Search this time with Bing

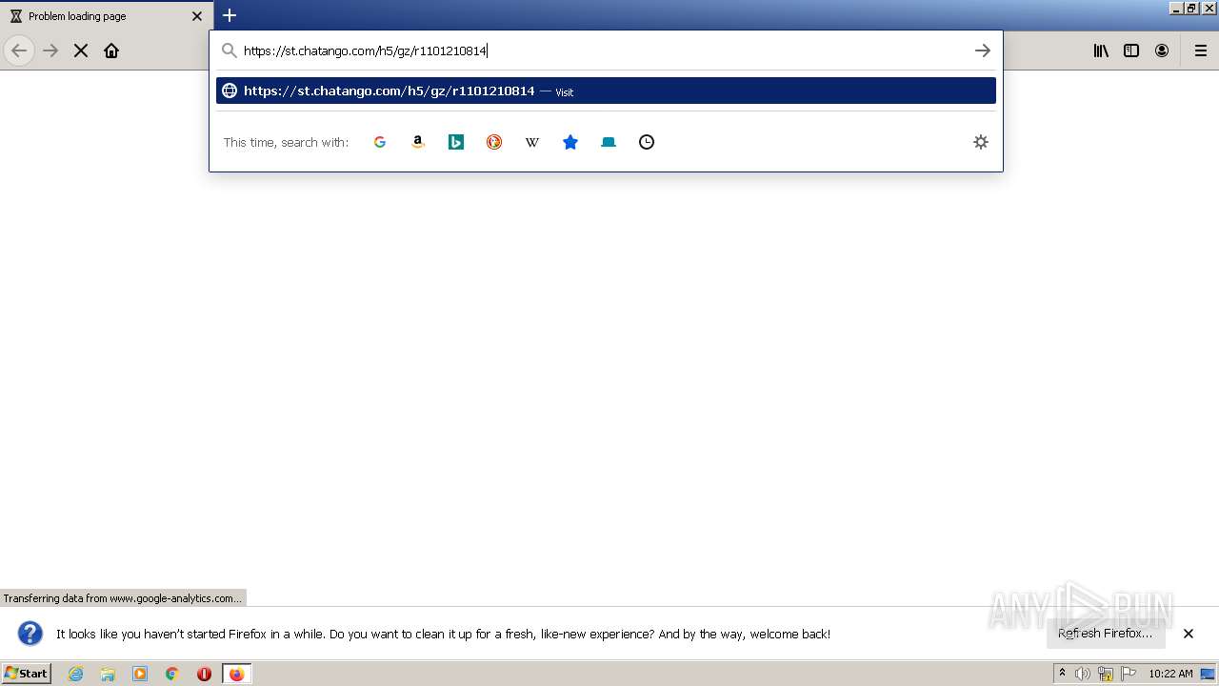[456, 142]
